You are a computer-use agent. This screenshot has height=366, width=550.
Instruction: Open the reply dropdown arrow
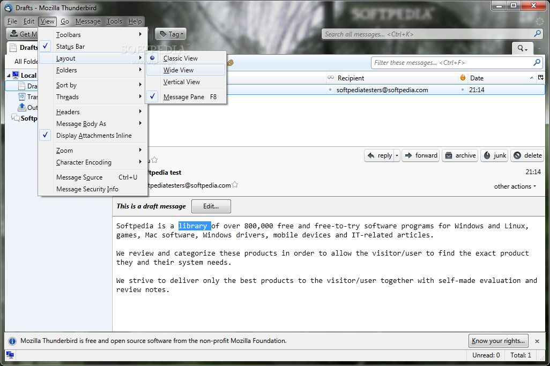[x=397, y=155]
